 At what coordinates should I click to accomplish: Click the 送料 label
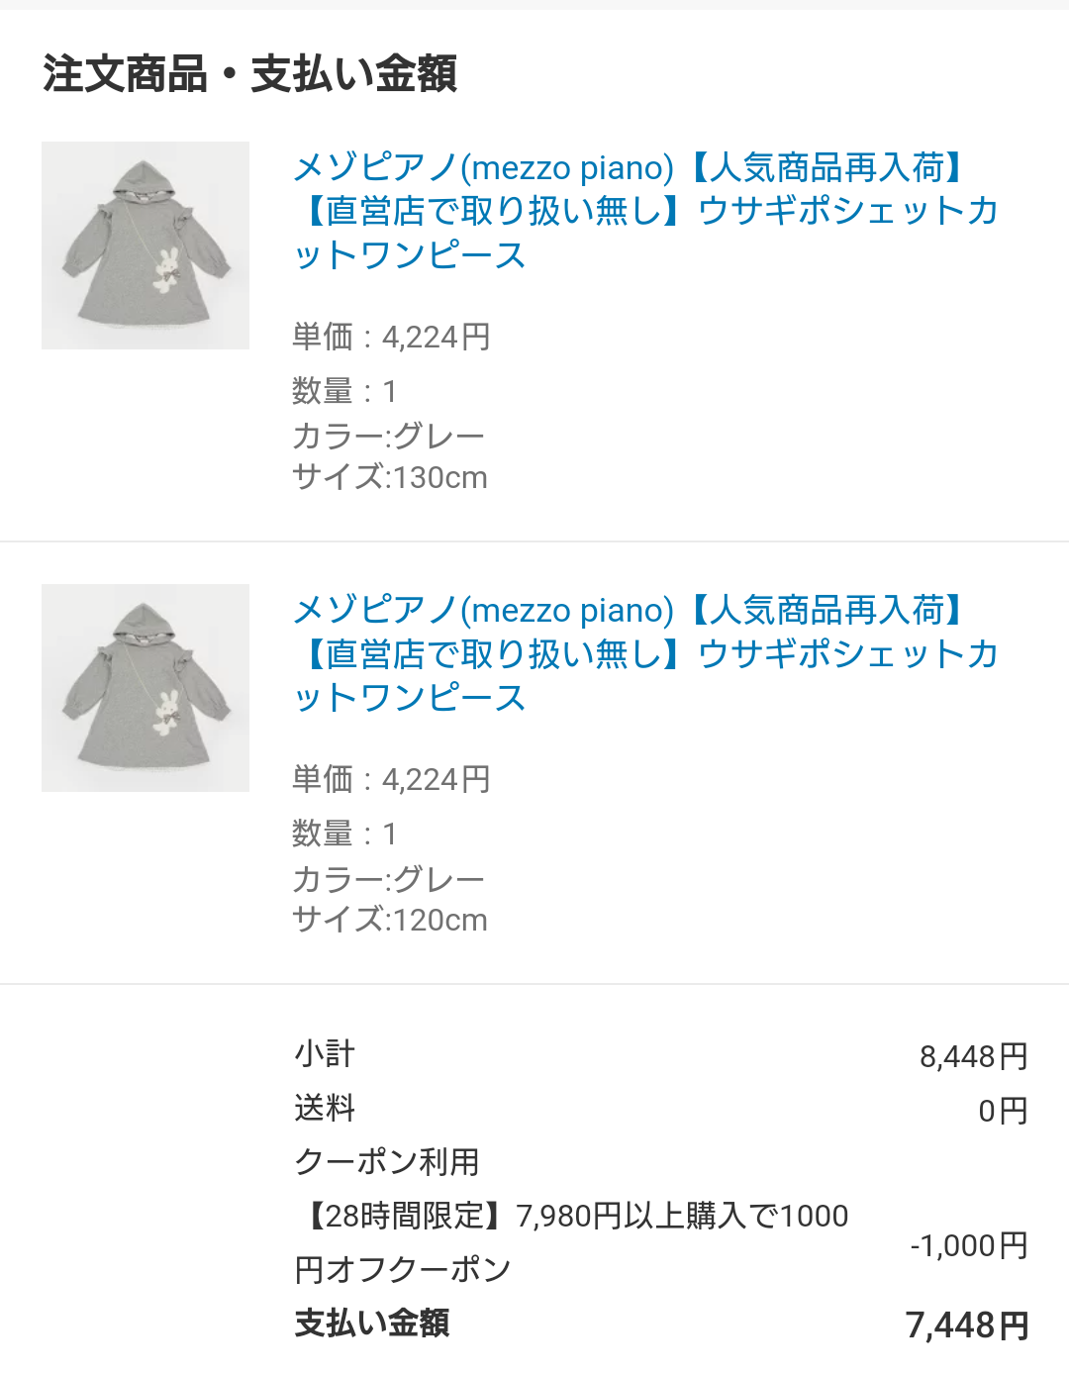click(325, 1107)
